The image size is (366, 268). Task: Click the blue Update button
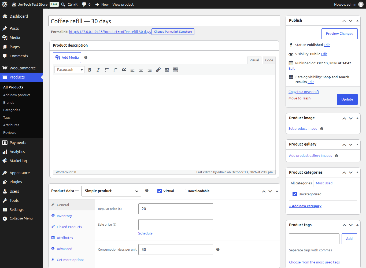pyautogui.click(x=347, y=99)
